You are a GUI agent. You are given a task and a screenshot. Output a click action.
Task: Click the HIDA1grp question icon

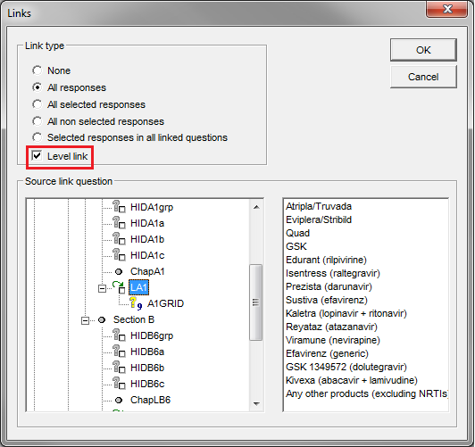click(x=119, y=207)
